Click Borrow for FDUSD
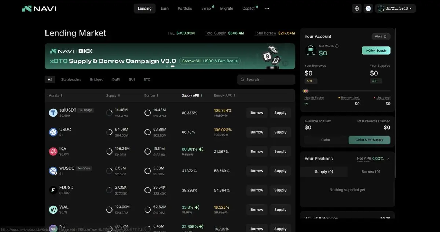 257,190
